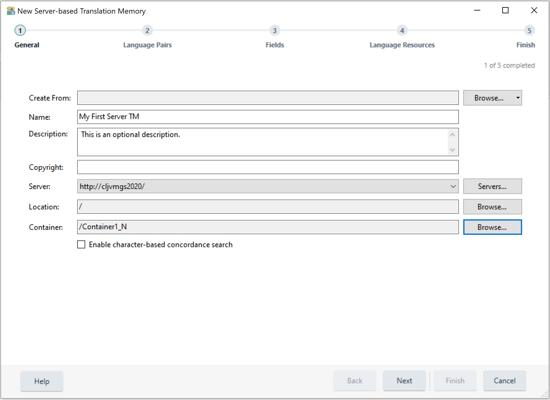Click the Servers... button
Viewport: 550px width, 400px height.
tap(492, 187)
